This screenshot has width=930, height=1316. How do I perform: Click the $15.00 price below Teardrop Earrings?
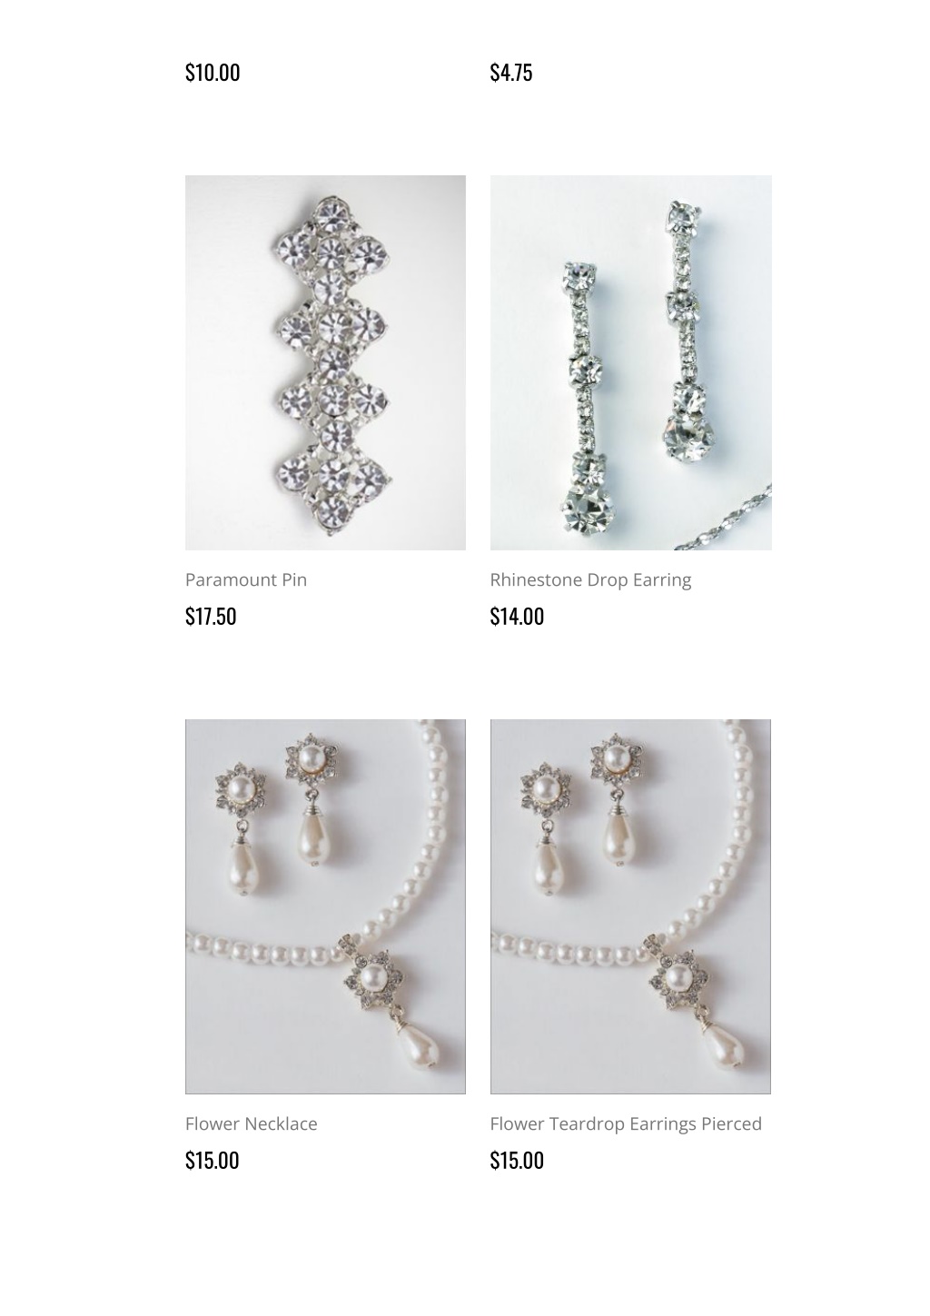(x=517, y=1160)
